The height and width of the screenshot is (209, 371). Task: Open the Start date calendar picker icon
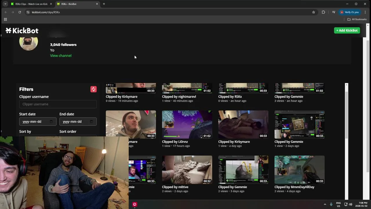(x=51, y=122)
